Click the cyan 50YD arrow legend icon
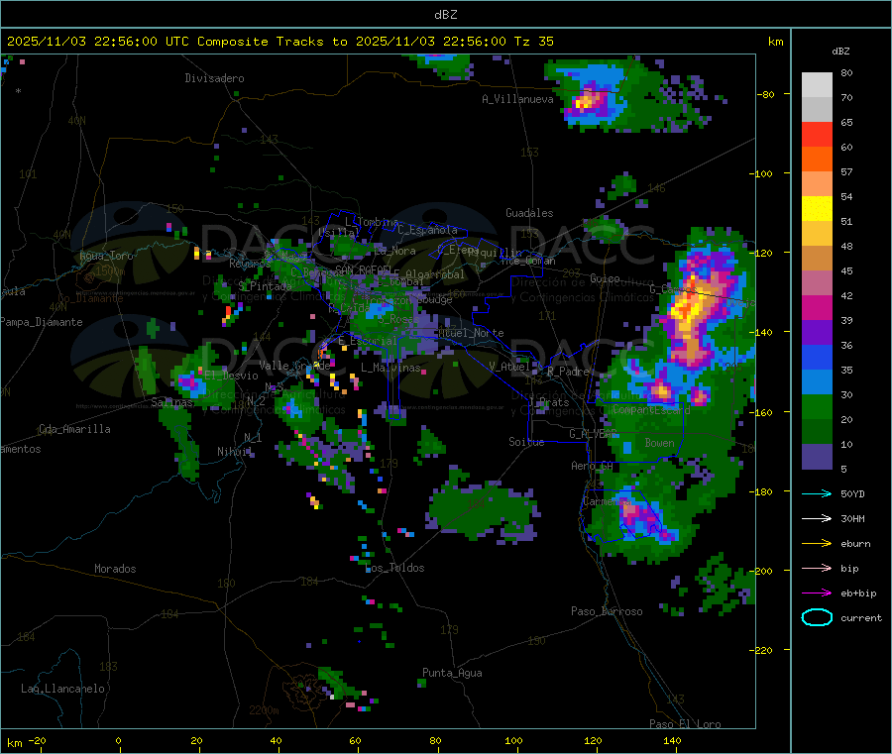Viewport: 892px width, 754px height. (x=817, y=493)
